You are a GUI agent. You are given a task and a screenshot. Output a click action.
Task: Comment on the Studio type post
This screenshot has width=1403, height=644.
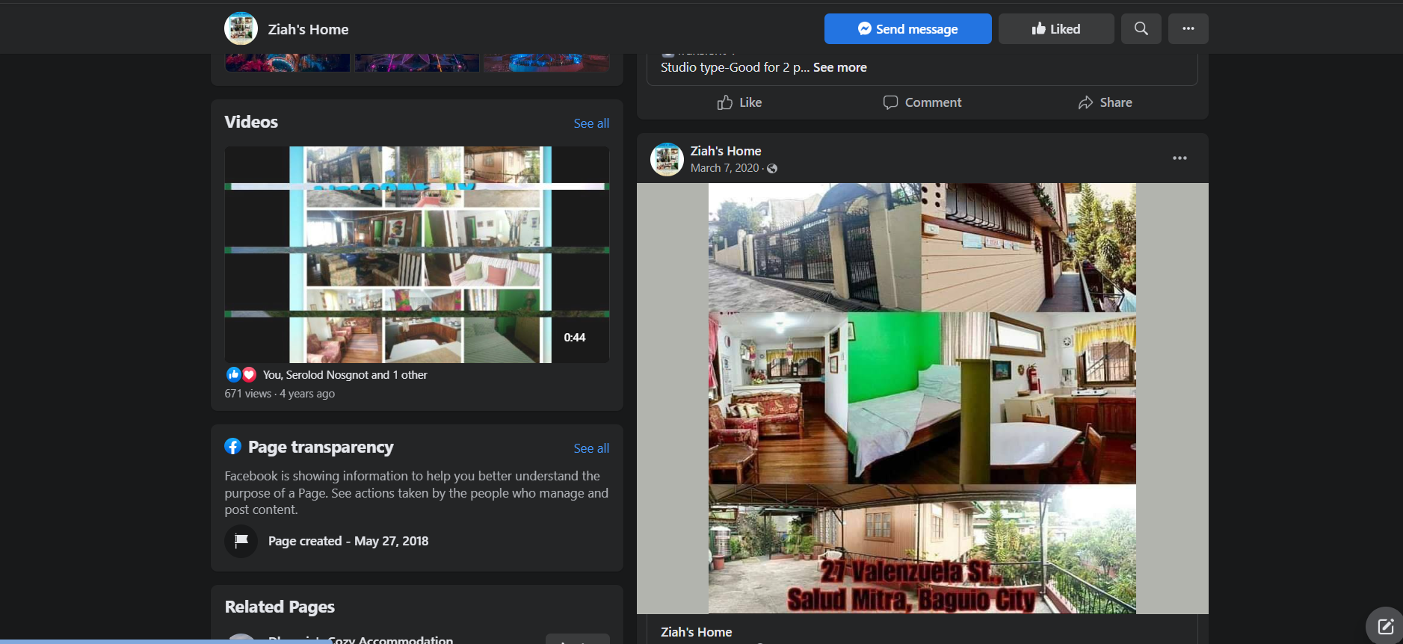(x=922, y=102)
